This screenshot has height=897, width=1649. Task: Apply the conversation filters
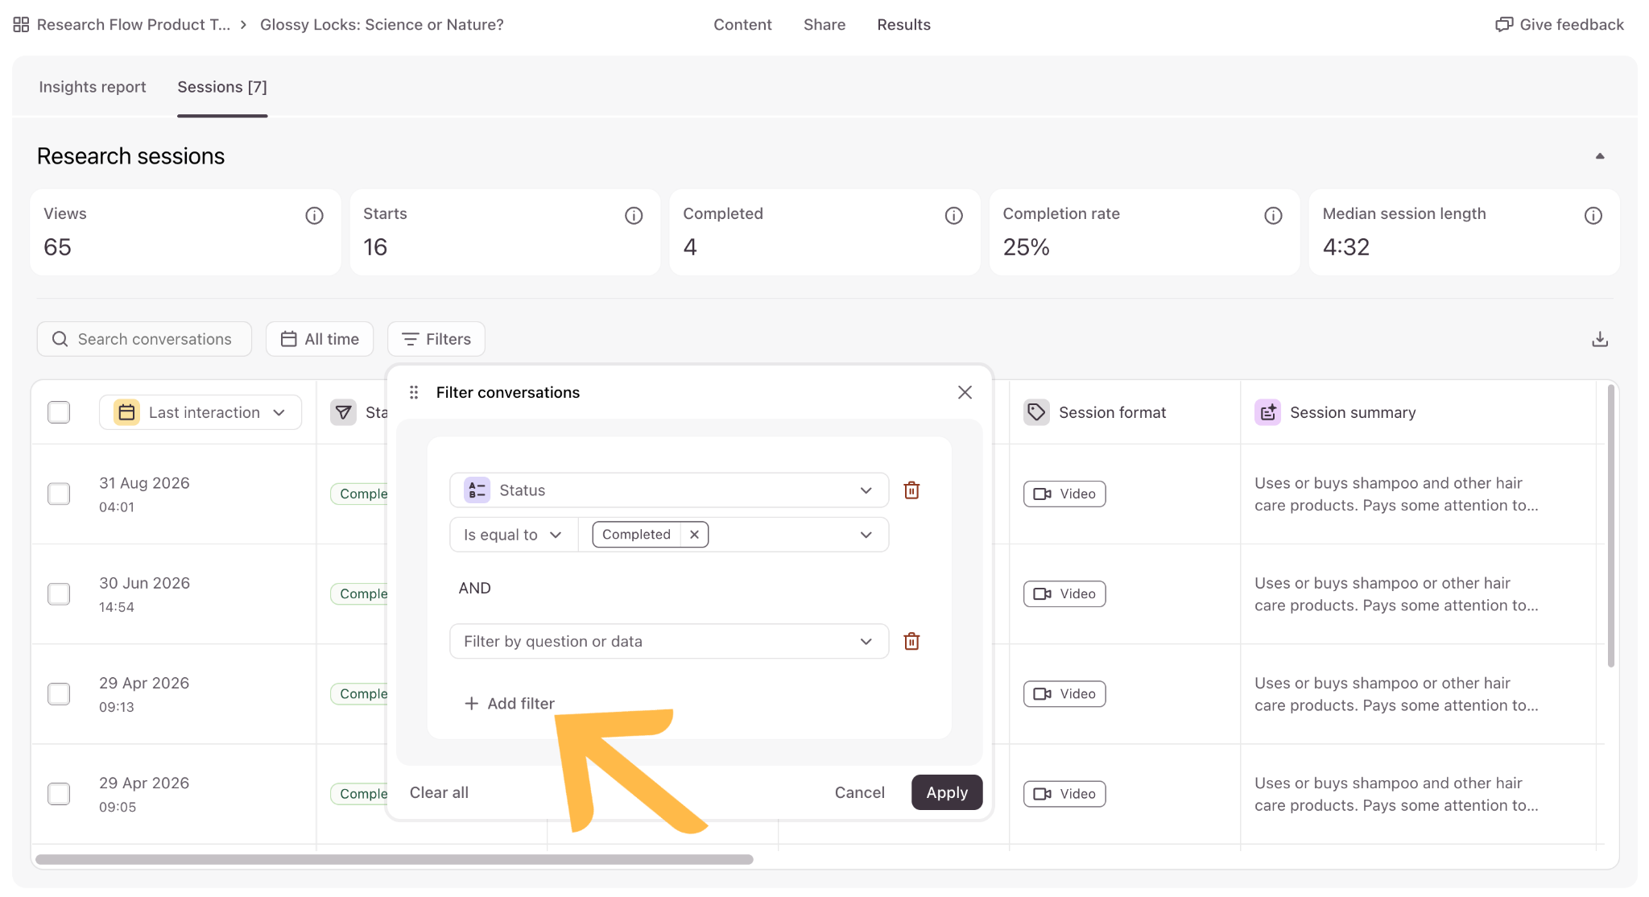[946, 792]
